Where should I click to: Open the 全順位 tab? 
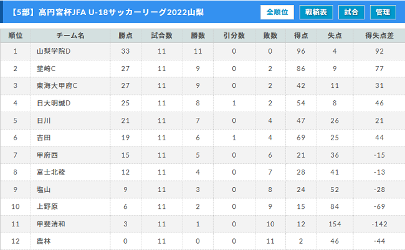[277, 12]
